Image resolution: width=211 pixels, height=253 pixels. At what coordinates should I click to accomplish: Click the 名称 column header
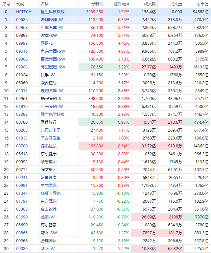45,4
